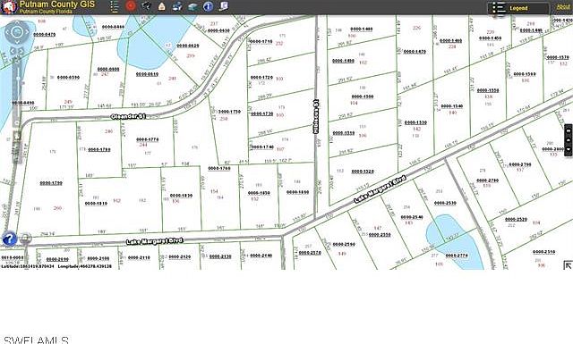Viewport: 573px width, 344px height.
Task: Select parcel 0000-1500
Action: (x=363, y=96)
